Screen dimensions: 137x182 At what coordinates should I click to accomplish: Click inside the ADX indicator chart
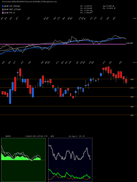(x=70, y=160)
